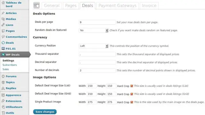Viewport: 205px width, 115px height.
Task: Switch to the General tab
Action: pyautogui.click(x=52, y=6)
